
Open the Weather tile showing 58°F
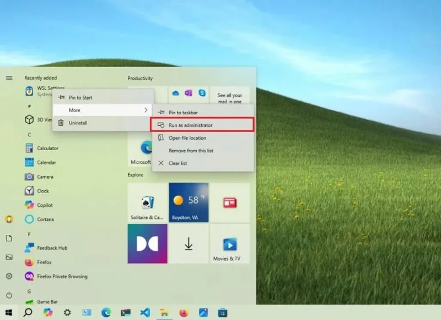[x=189, y=202]
